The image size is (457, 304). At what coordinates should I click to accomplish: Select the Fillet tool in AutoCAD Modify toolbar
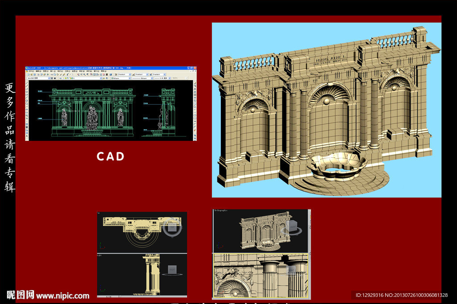pos(195,127)
